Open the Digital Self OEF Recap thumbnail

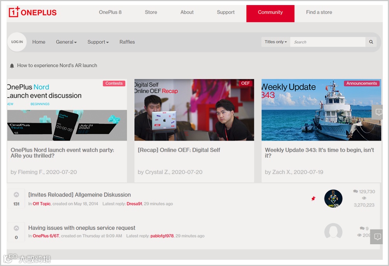pos(194,110)
